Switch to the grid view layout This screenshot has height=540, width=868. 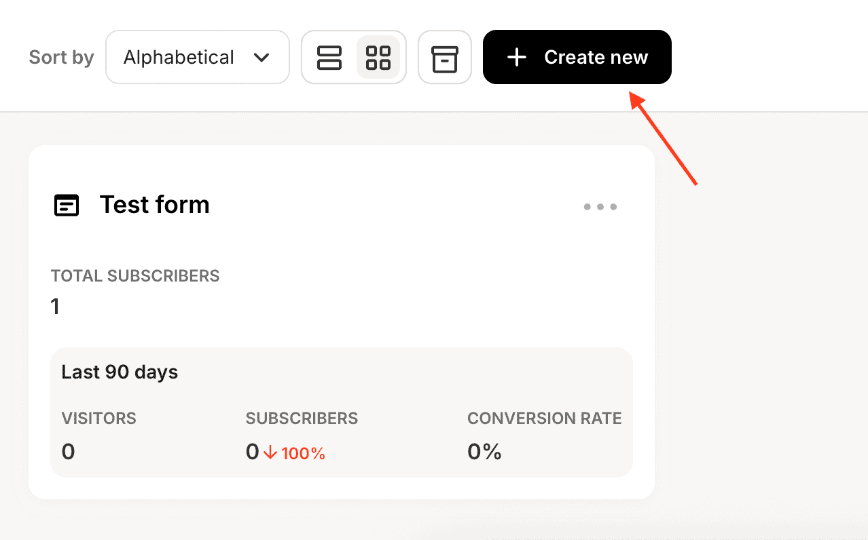point(378,58)
